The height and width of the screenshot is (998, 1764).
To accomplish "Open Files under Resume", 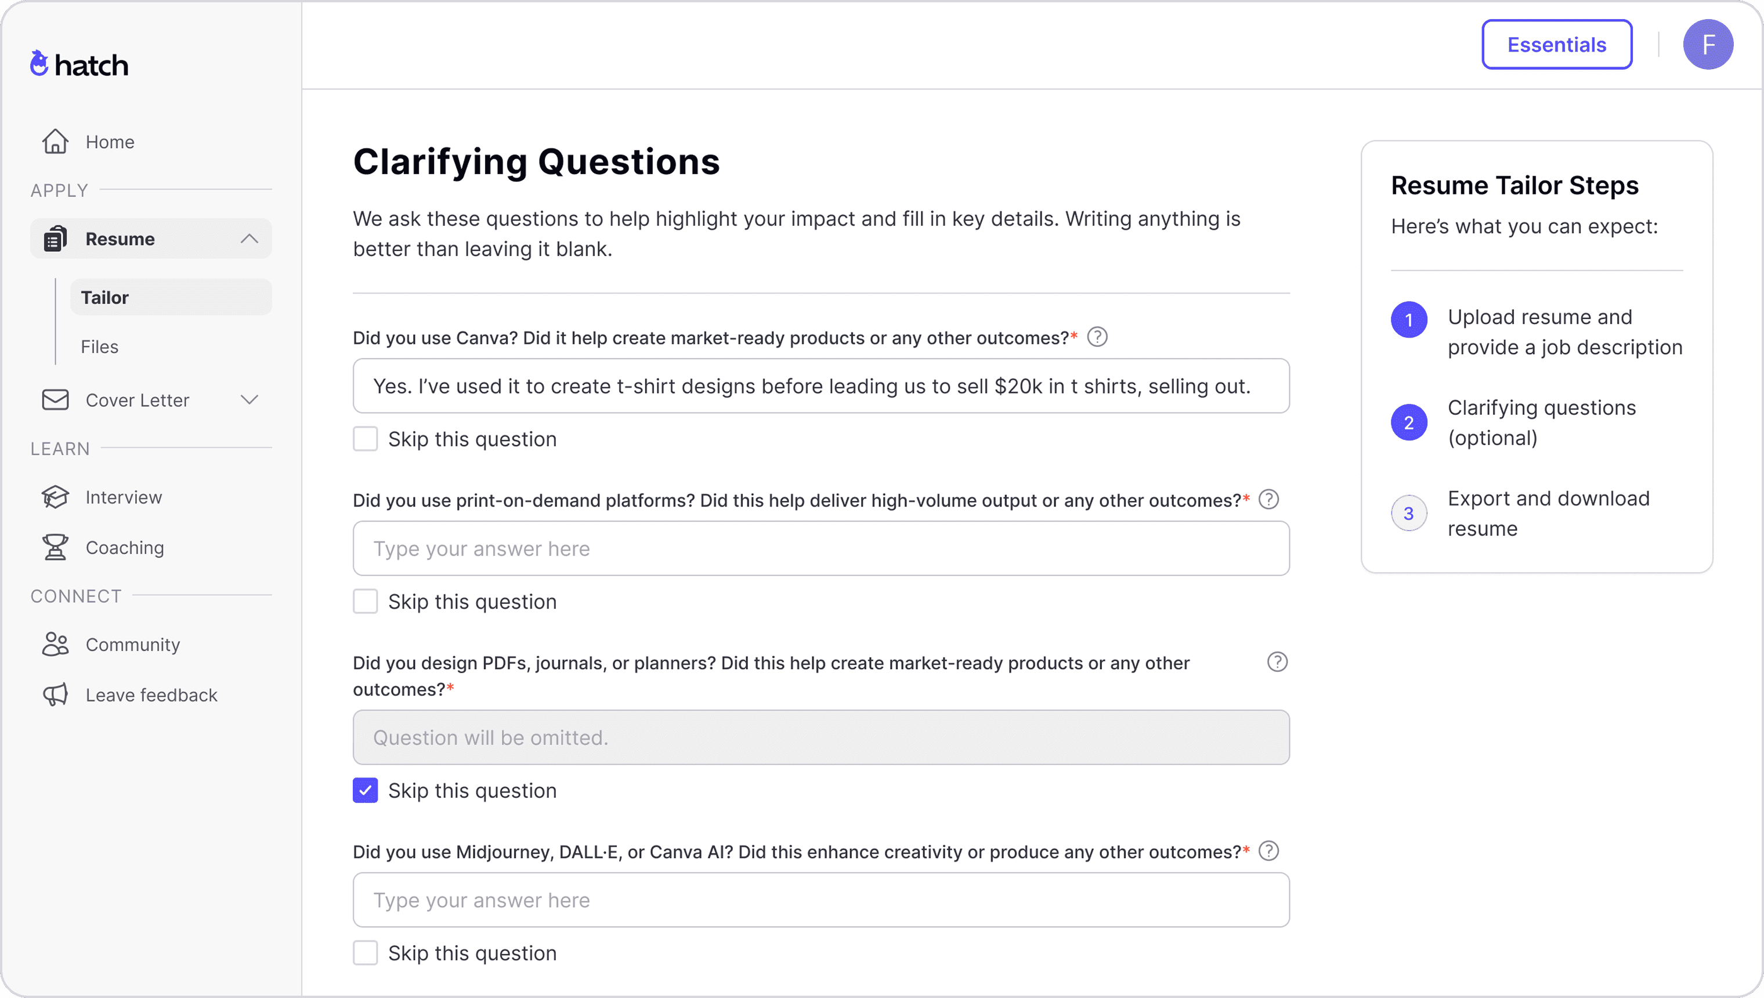I will click(100, 347).
